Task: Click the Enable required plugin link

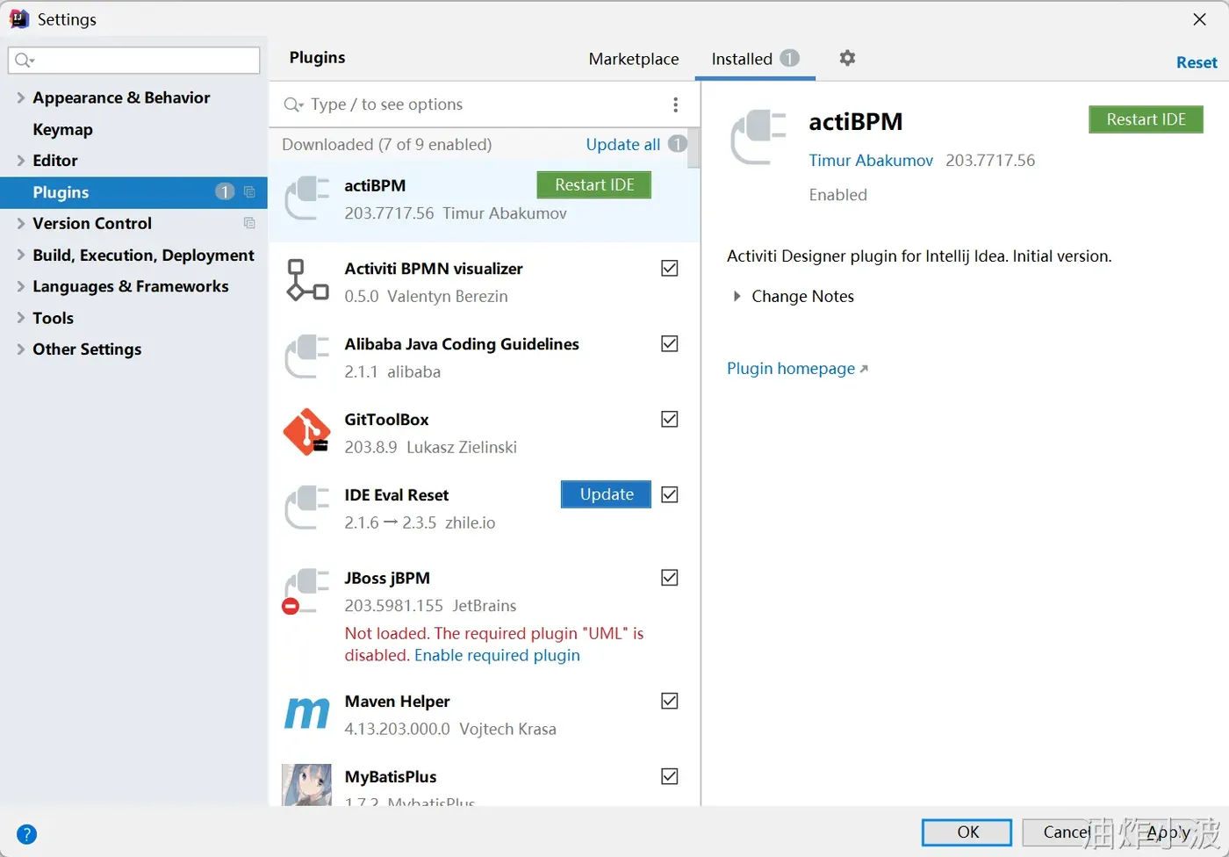Action: [x=497, y=655]
